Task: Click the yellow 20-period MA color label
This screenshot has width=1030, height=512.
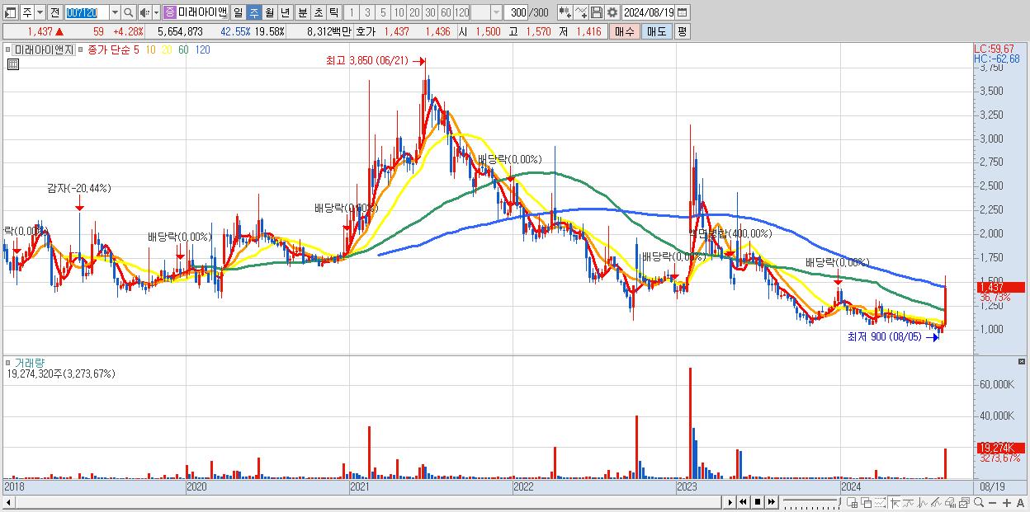Action: click(x=167, y=49)
